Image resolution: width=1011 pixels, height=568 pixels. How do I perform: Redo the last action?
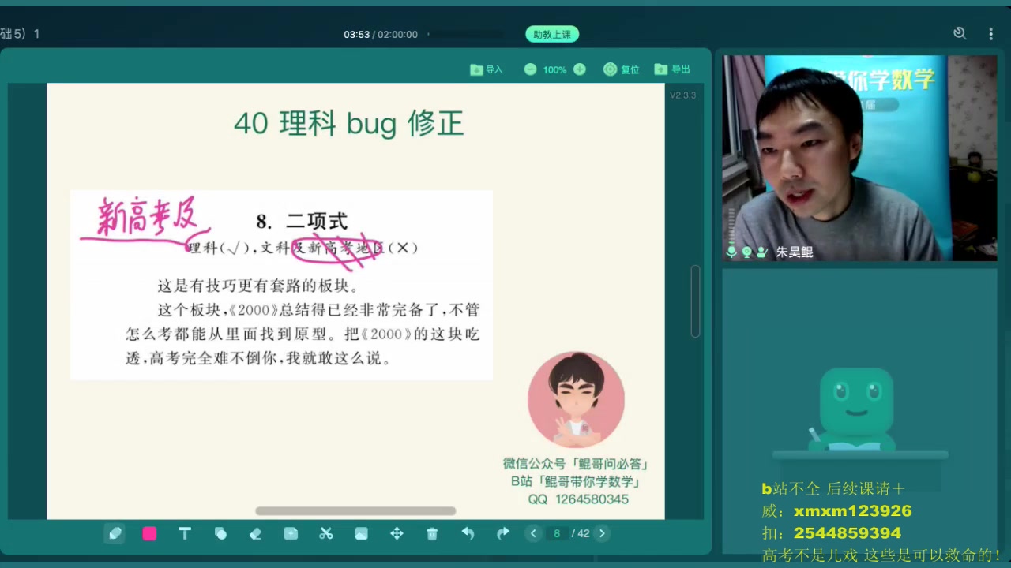tap(502, 534)
